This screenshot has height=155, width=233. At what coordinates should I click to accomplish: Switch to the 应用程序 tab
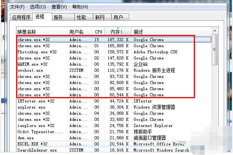pos(21,17)
